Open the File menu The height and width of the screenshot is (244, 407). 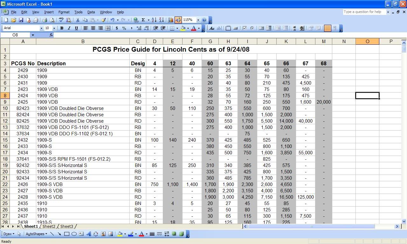[x=14, y=12]
